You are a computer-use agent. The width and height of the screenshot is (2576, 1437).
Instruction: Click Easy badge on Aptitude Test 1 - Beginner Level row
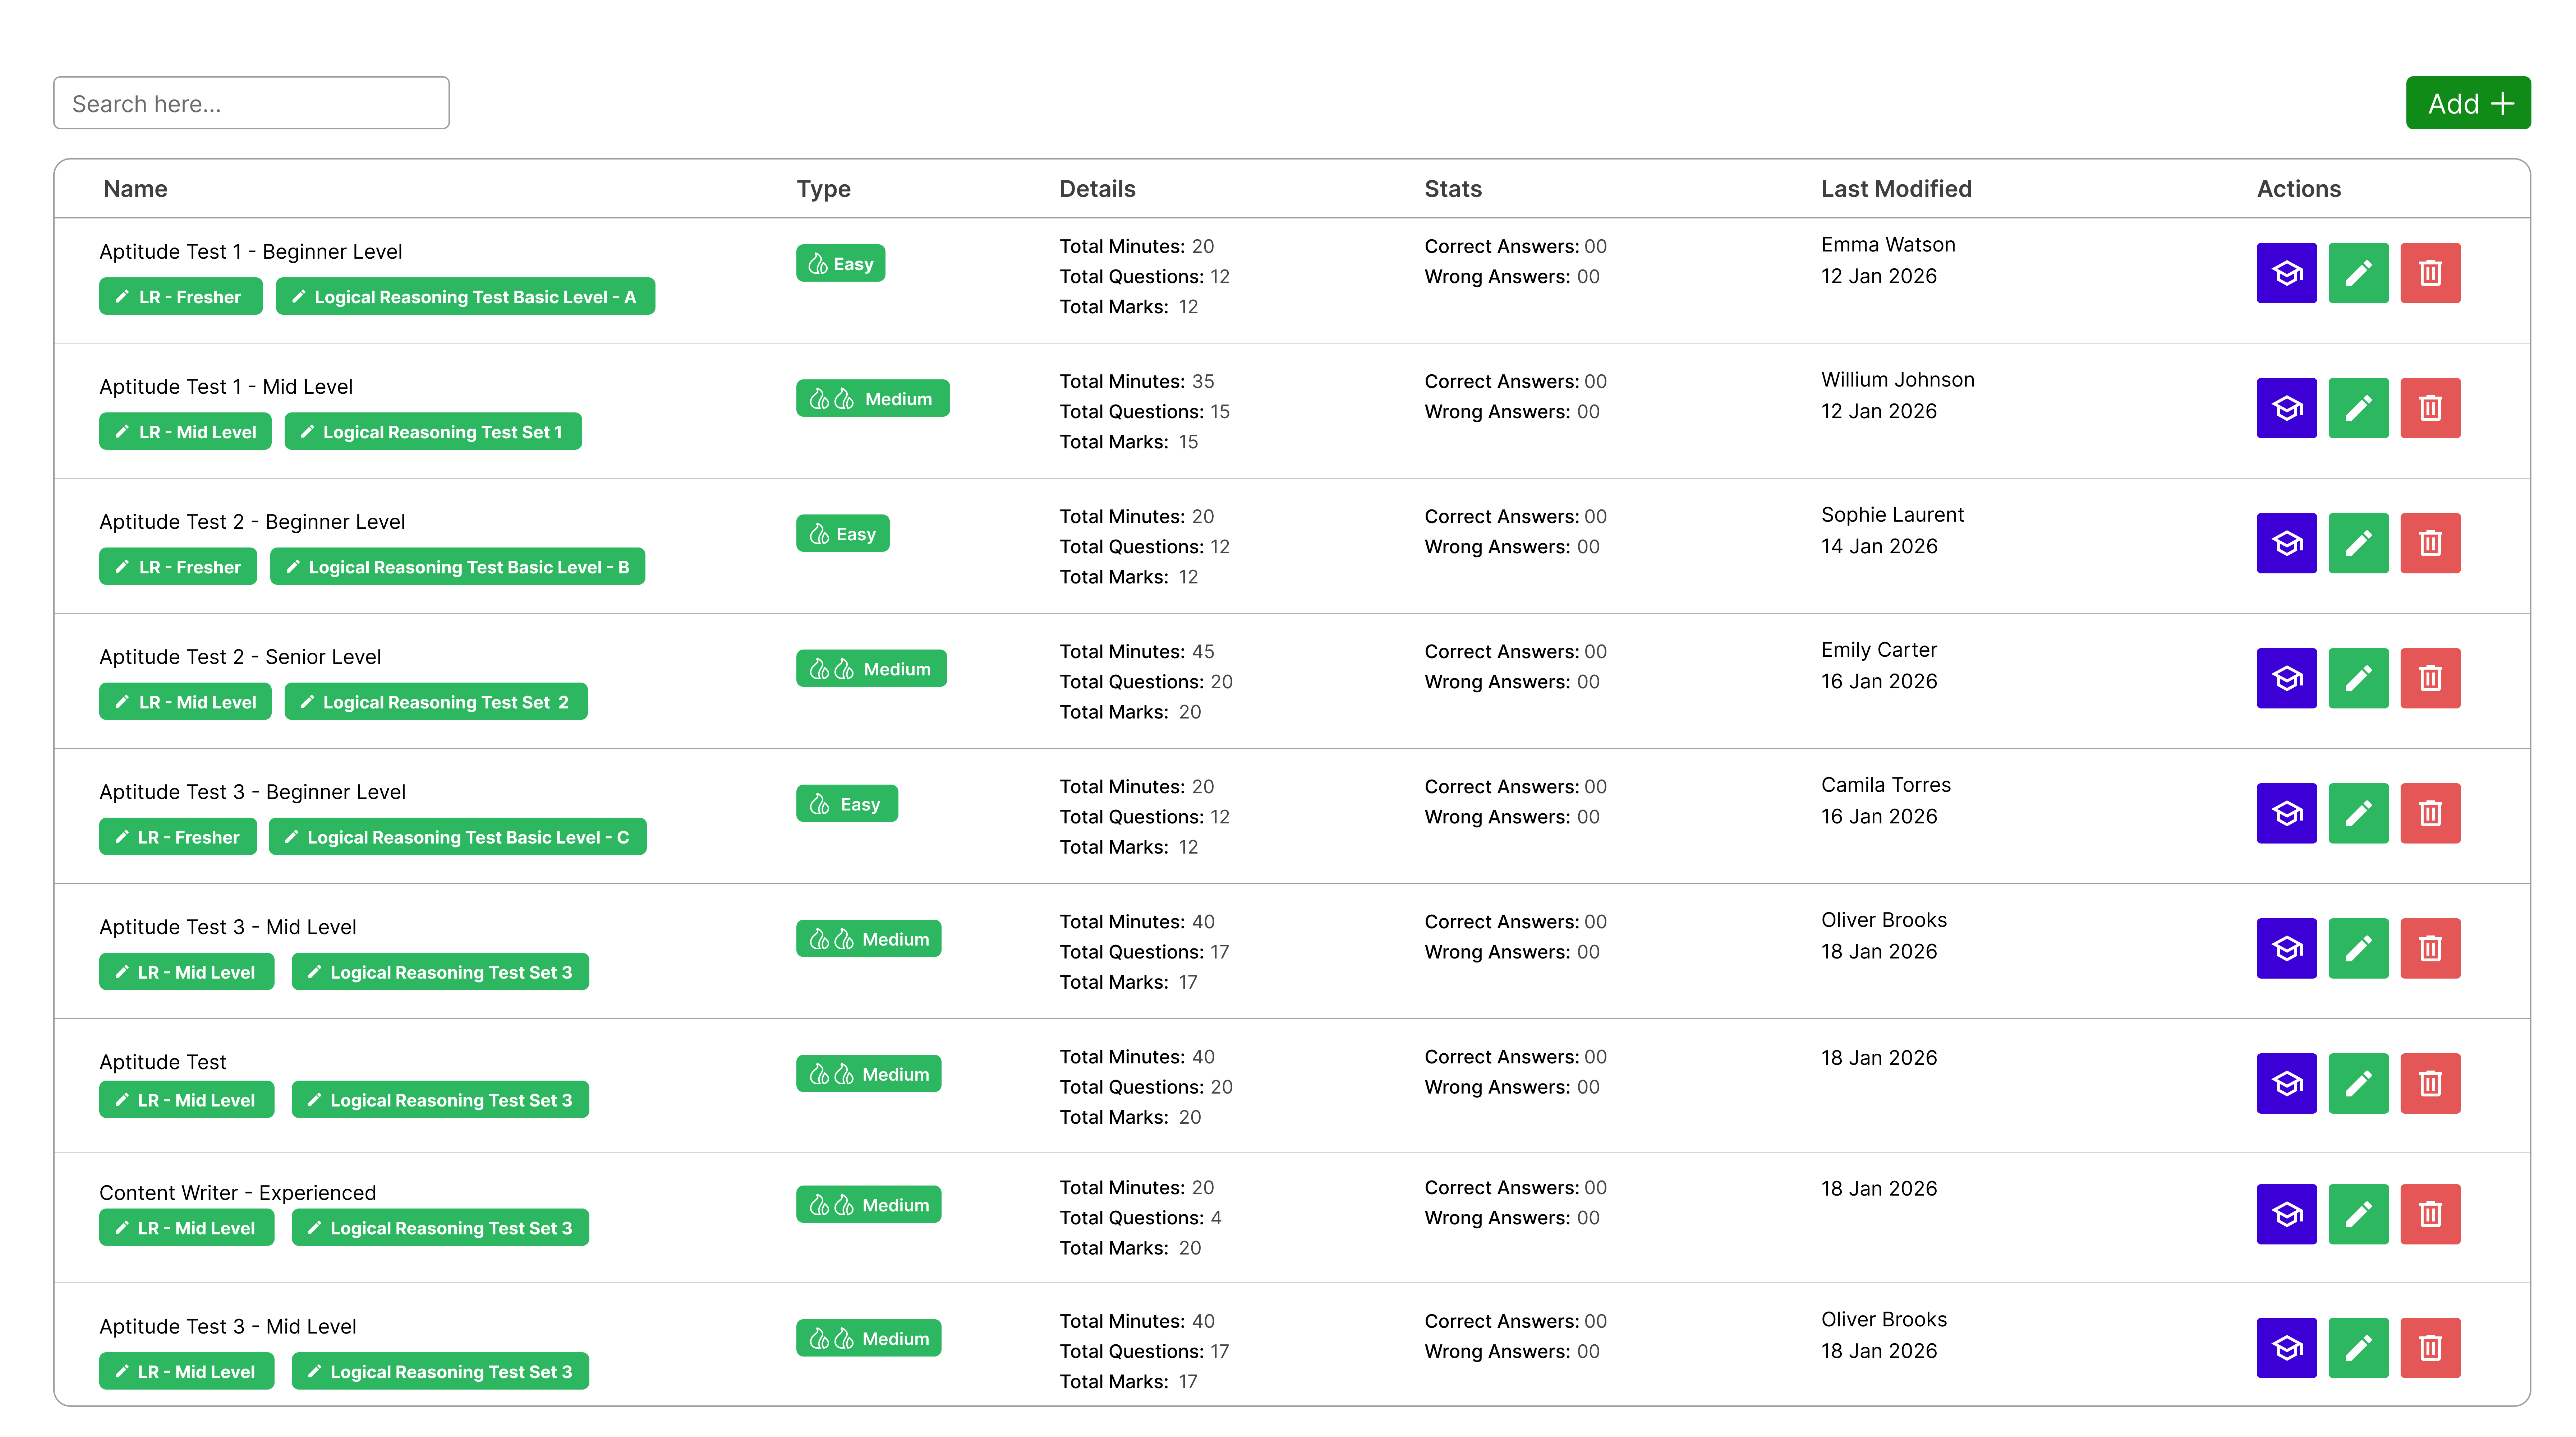(x=840, y=264)
